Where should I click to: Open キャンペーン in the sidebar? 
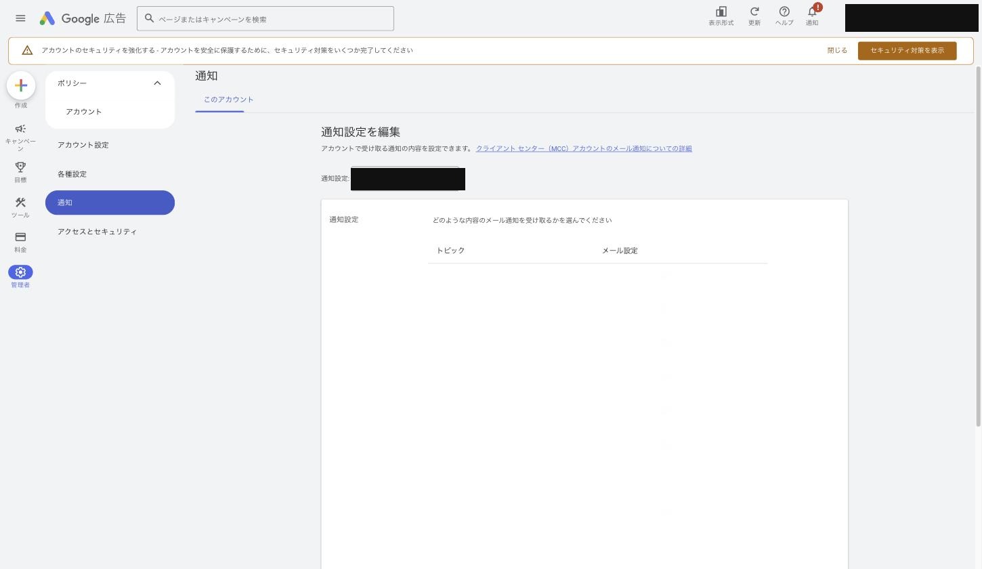[x=20, y=138]
